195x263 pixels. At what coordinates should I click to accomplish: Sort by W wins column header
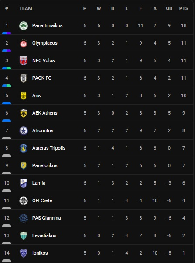99,8
